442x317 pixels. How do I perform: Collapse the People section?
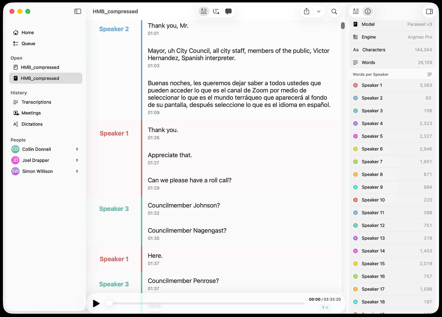click(x=18, y=140)
